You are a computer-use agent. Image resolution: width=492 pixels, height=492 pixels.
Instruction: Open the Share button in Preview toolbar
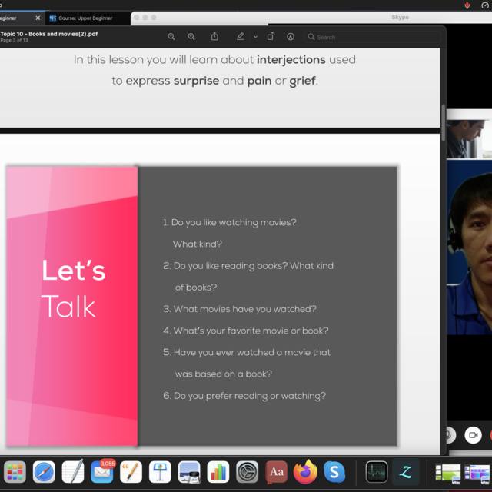tap(214, 36)
